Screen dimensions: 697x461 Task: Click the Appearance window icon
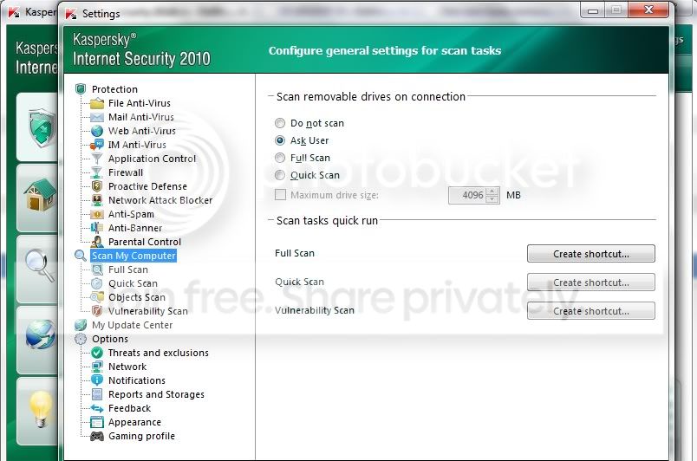[x=97, y=422]
